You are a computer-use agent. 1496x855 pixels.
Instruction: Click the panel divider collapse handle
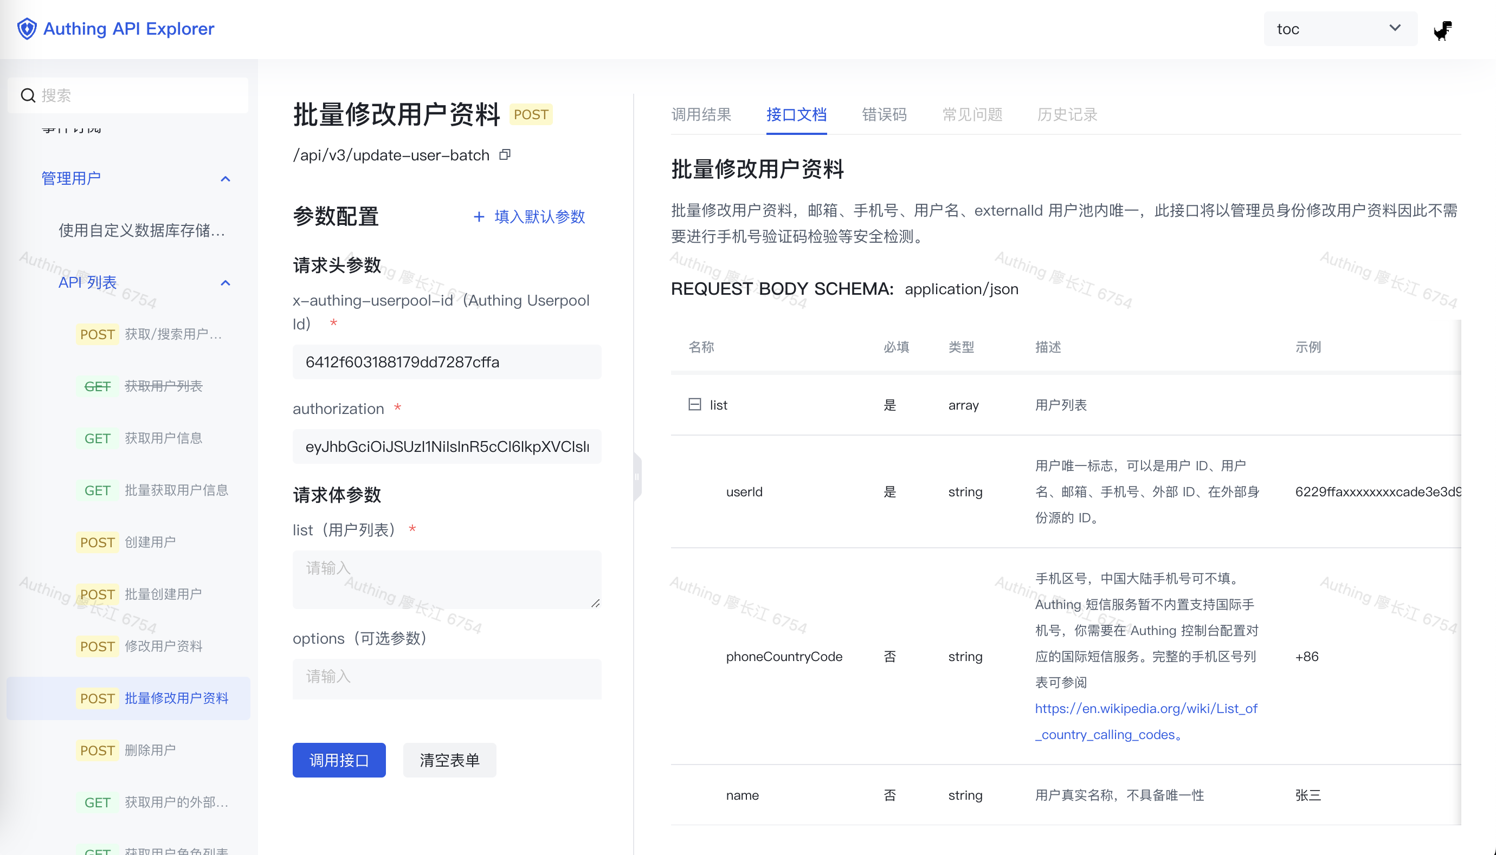click(x=637, y=476)
